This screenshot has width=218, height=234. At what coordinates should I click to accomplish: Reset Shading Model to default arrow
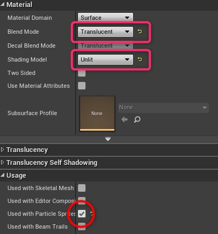(140, 59)
